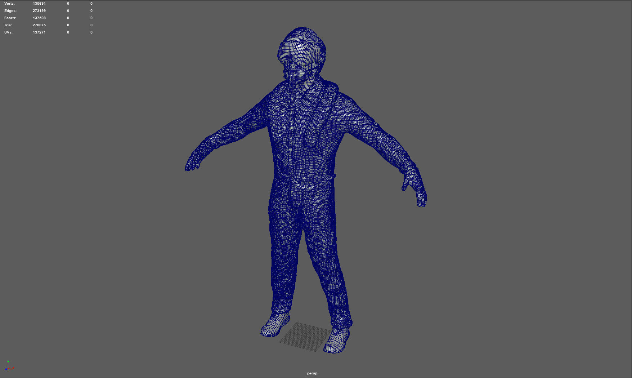
Task: Click the Verts: label in the heads-up display
Action: click(9, 4)
